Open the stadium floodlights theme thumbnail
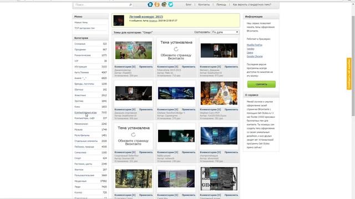Image resolution: width=355 pixels, height=199 pixels. pos(219,135)
